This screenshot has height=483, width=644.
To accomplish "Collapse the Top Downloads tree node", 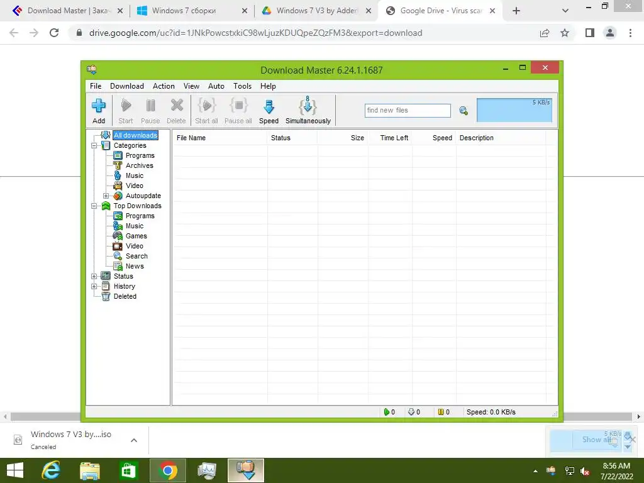I will click(94, 206).
